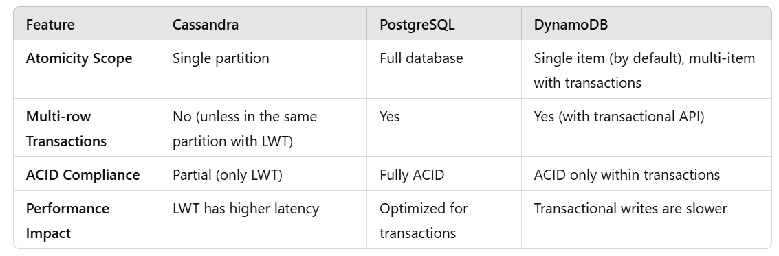
Task: Select the DynamoDB column header
Action: click(x=571, y=25)
